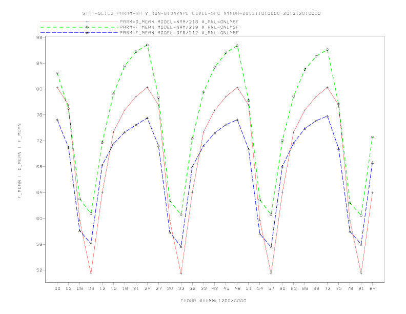Screen dimensions: 406x314
Task: Click x-axis forecast hour label 33
Action: 181,288
